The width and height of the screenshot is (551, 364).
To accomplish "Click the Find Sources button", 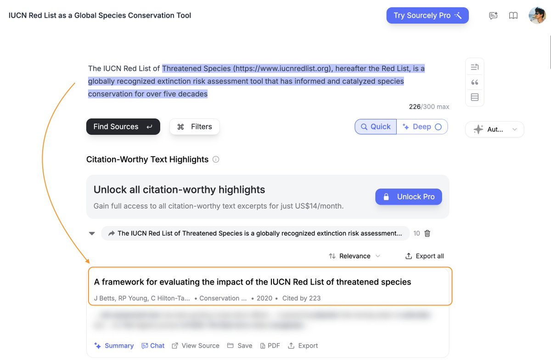I will point(123,127).
